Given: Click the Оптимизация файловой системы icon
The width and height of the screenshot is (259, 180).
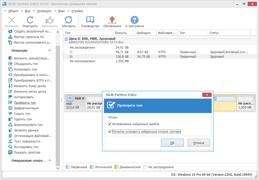Looking at the screenshot, I should tap(10, 136).
